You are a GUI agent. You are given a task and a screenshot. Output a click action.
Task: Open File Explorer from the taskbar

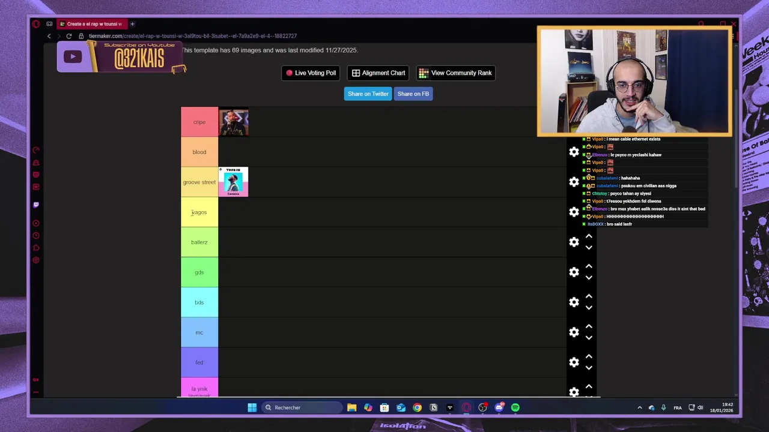point(351,407)
